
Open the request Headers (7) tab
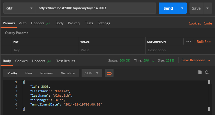coord(40,23)
